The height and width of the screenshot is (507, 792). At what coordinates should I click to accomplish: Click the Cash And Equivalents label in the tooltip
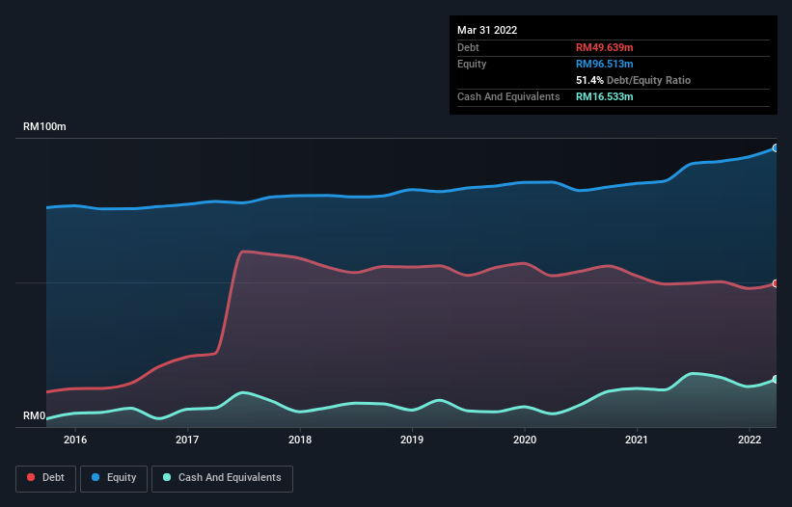click(x=508, y=96)
